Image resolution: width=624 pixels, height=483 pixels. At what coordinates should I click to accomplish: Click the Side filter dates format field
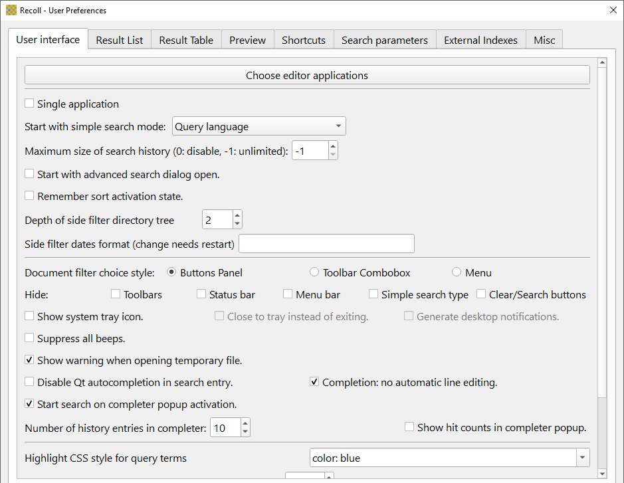326,244
